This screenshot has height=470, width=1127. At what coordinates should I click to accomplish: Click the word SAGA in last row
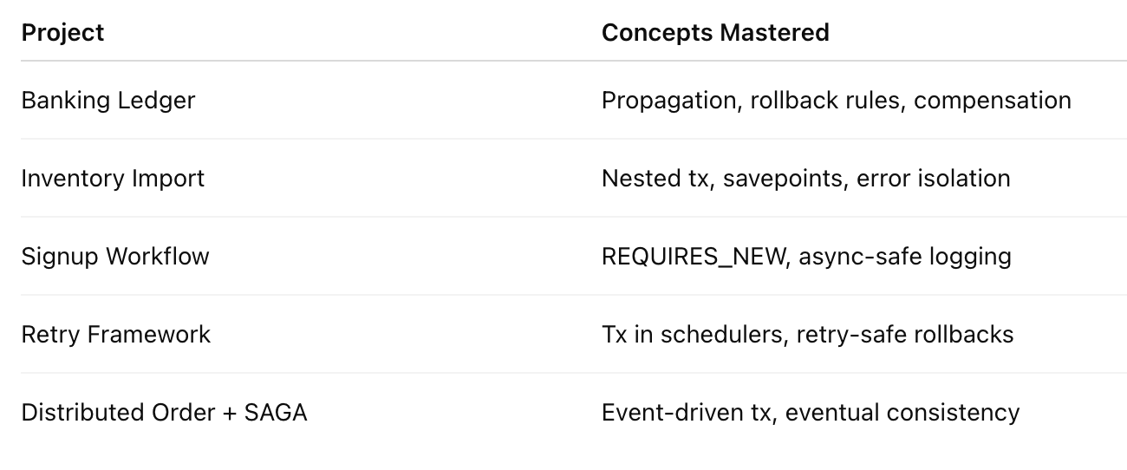pyautogui.click(x=276, y=413)
